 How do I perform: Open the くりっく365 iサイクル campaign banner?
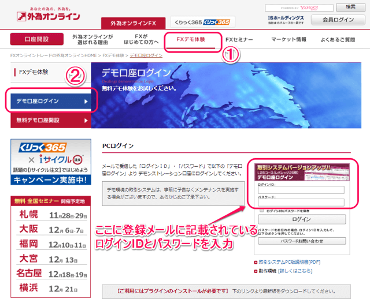point(51,162)
